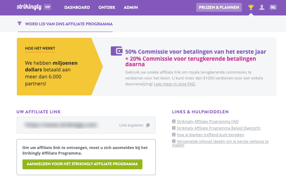Click the Uw affiliate link heading

[39, 112]
